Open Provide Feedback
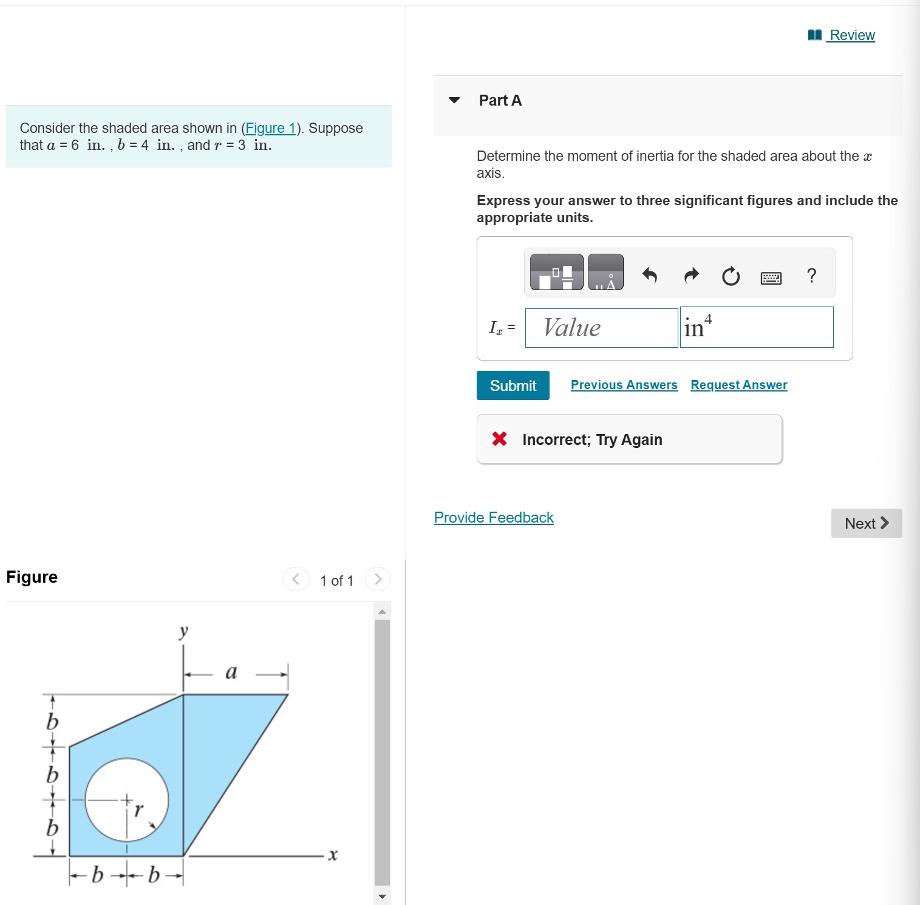 [493, 517]
